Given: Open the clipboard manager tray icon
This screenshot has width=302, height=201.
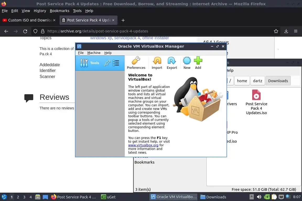Looking at the screenshot, I should tap(274, 197).
